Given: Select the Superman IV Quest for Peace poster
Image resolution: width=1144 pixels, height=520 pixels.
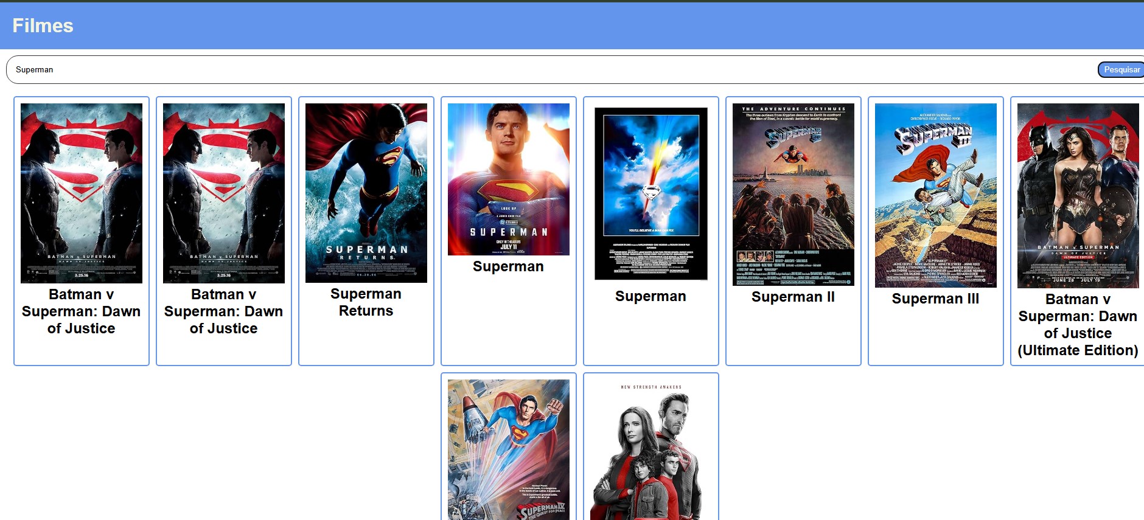Looking at the screenshot, I should (x=508, y=449).
